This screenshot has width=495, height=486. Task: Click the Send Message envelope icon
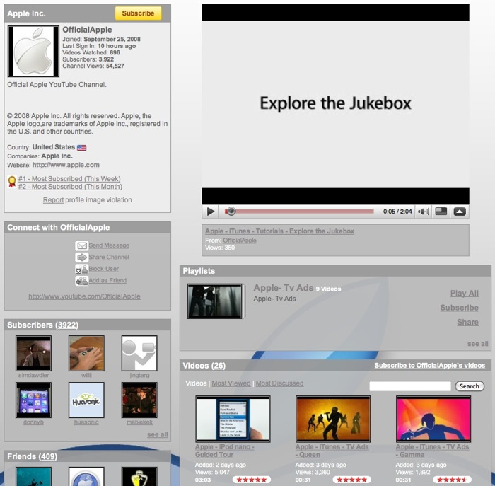81,245
